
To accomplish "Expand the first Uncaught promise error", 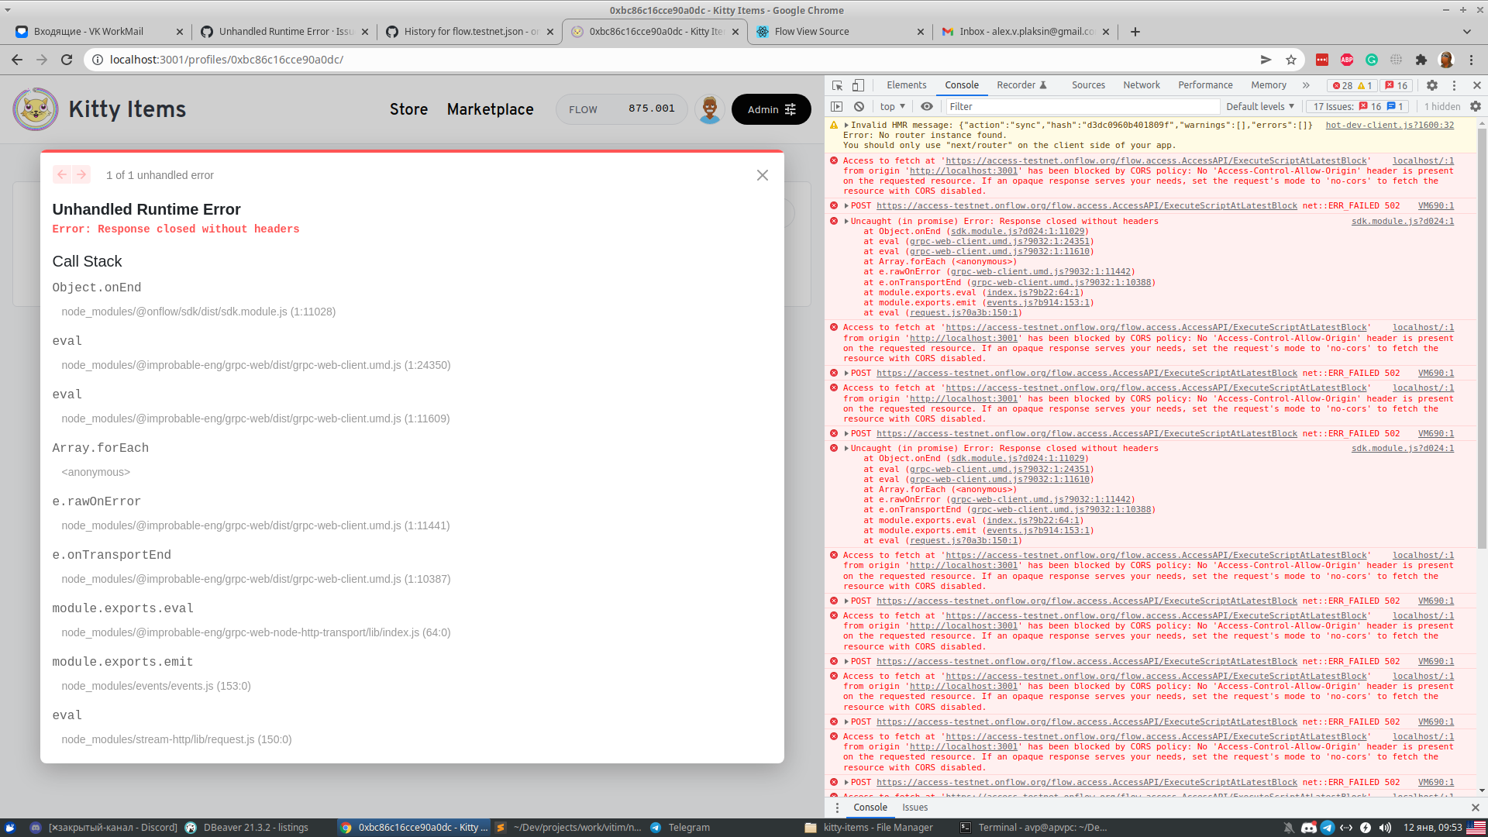I will 846,221.
